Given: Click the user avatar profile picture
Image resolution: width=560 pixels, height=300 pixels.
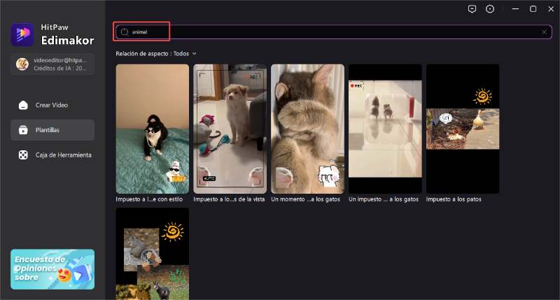Looking at the screenshot, I should (x=23, y=64).
